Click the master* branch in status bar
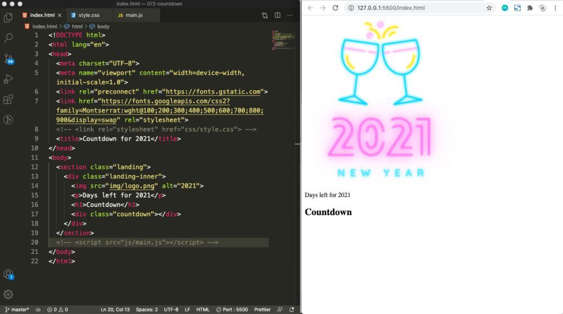Image resolution: width=563 pixels, height=314 pixels. point(17,310)
